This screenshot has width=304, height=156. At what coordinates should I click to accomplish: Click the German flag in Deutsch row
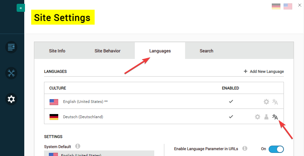pyautogui.click(x=54, y=117)
